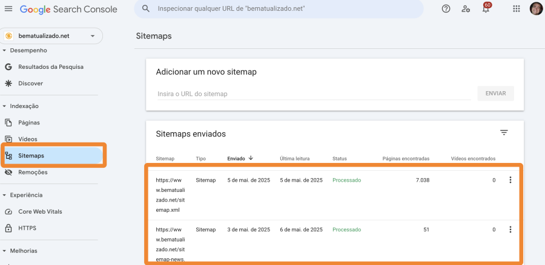This screenshot has height=265, width=545.
Task: Click last read date 6 de mai. de 2025
Action: [x=302, y=229]
